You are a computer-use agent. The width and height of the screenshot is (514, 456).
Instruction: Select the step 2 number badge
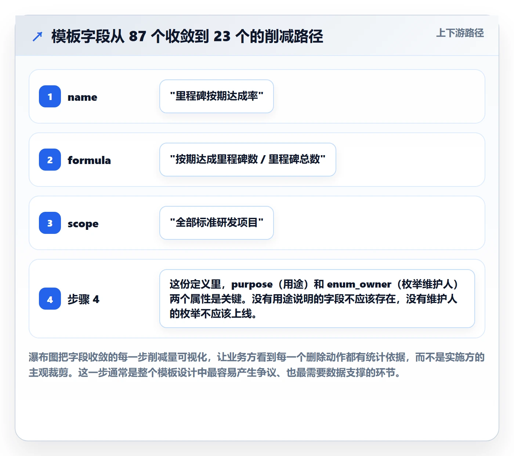(x=50, y=160)
